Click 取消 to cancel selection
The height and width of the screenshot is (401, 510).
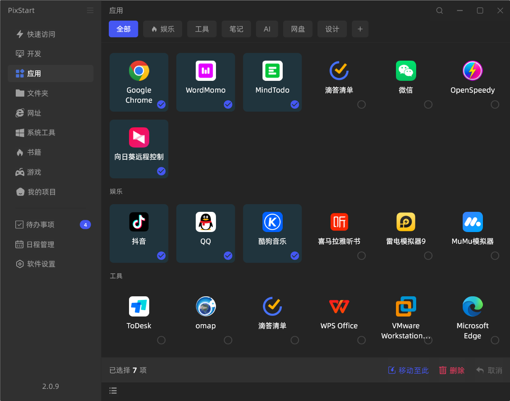click(x=489, y=370)
